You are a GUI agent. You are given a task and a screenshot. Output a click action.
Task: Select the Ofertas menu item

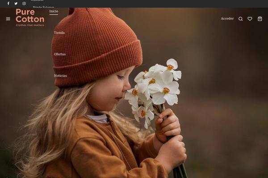[x=59, y=54]
